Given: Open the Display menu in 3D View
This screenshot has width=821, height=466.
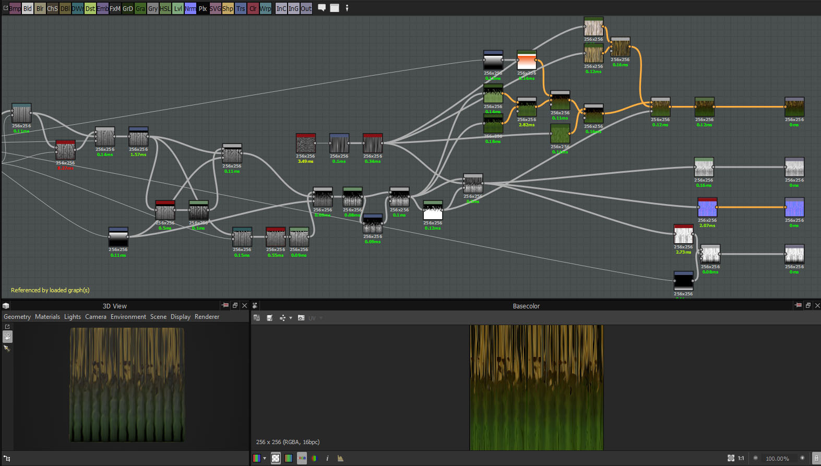Looking at the screenshot, I should pos(181,317).
